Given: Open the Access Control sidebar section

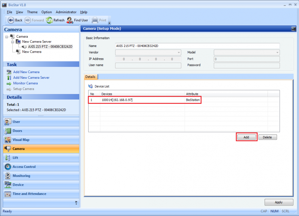Looking at the screenshot, I should (24, 167).
